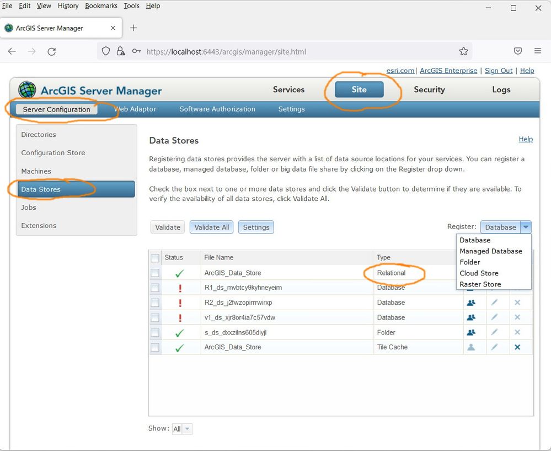Open the Logs tab
551x451 pixels.
[x=501, y=90]
